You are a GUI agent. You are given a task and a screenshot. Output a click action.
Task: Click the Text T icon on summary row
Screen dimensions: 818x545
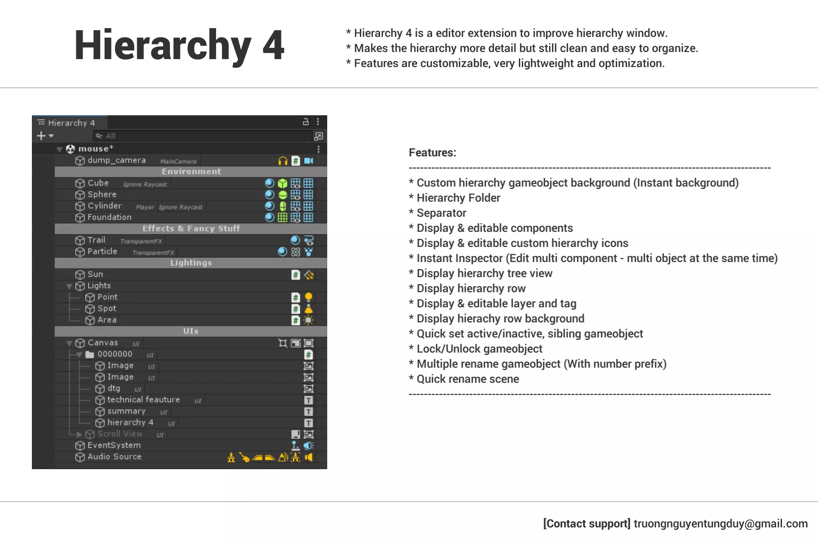point(309,412)
